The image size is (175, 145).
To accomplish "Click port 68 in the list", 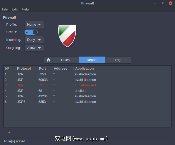I will [x=40, y=91].
